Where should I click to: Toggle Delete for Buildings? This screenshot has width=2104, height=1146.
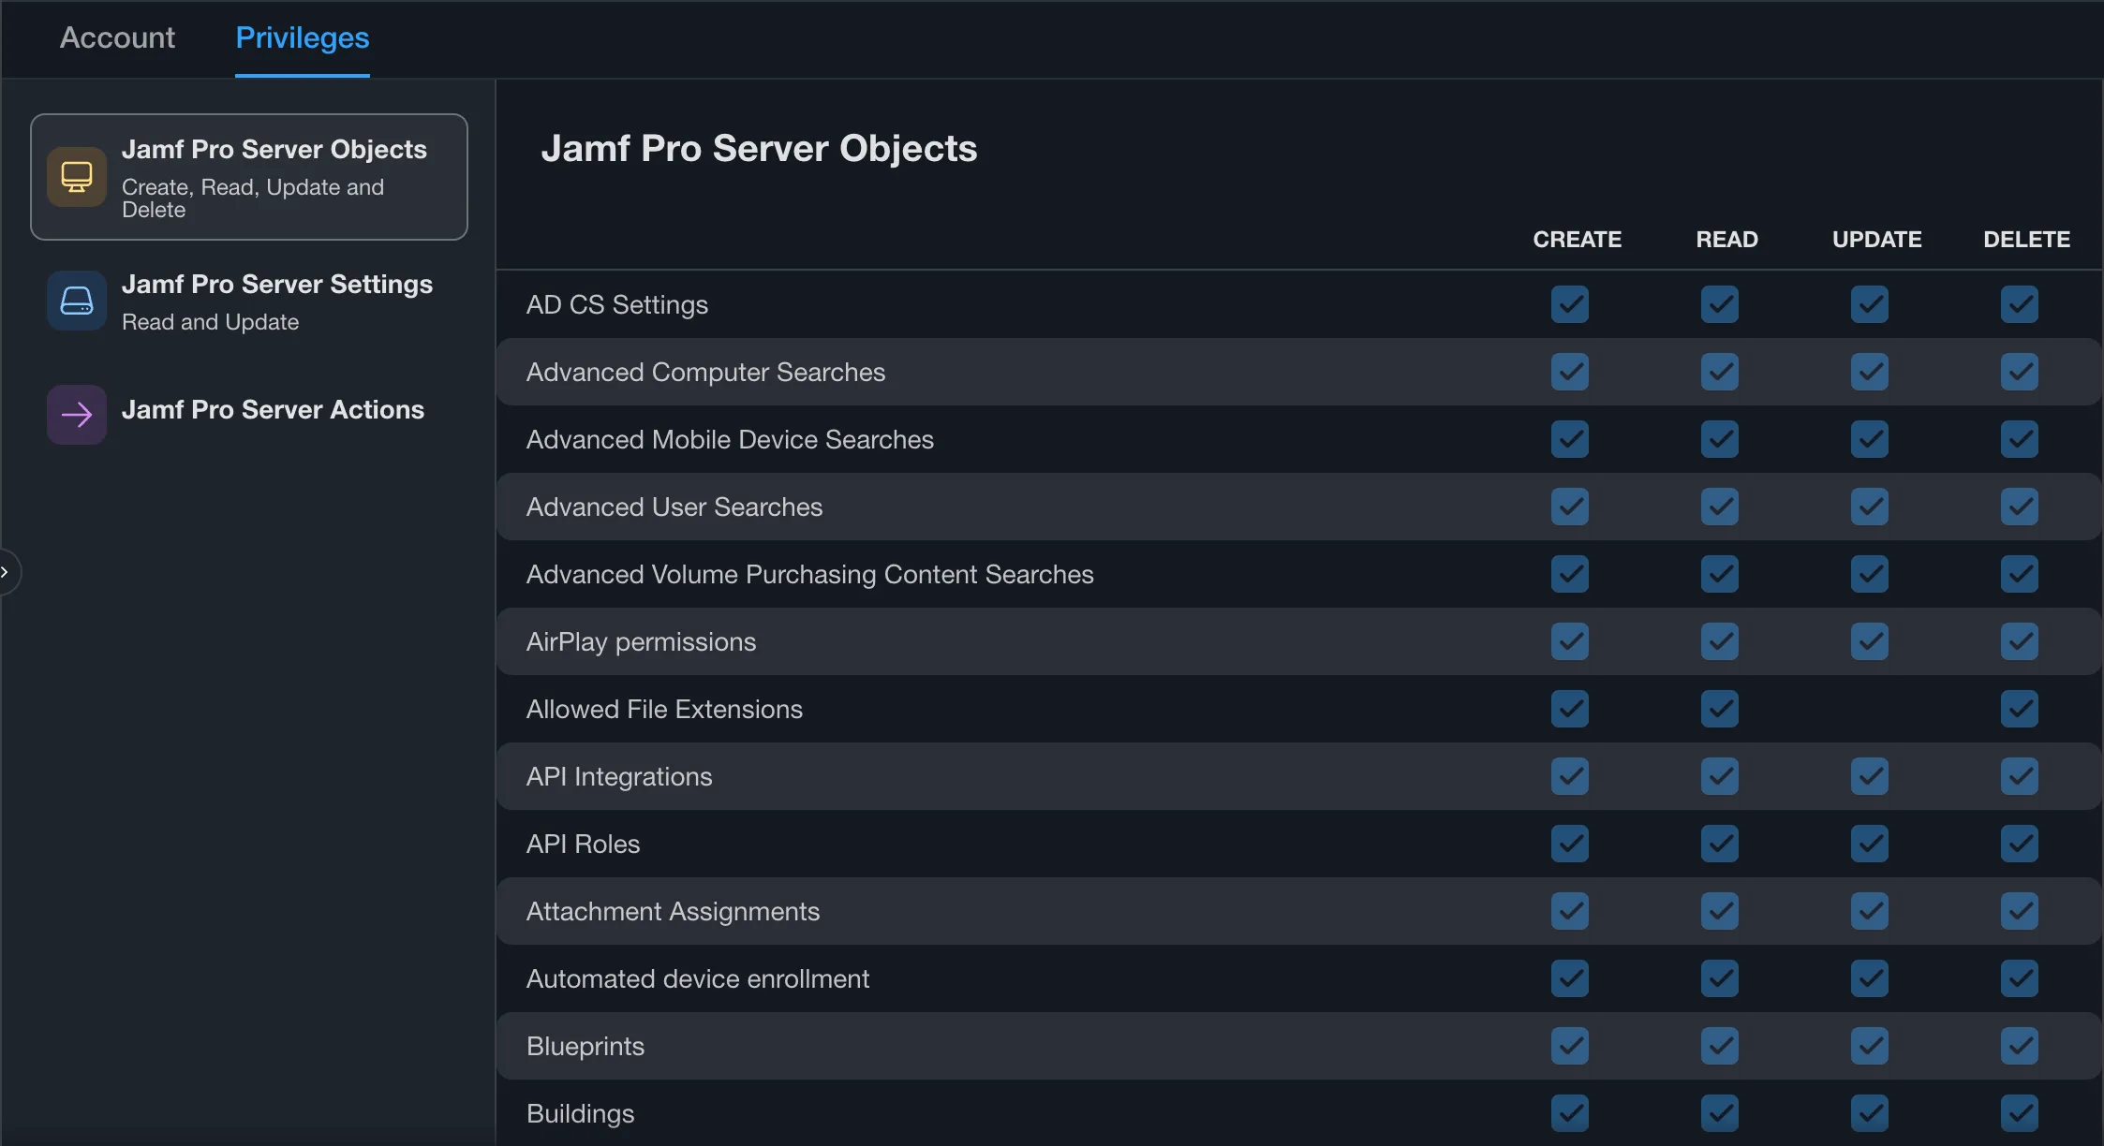[2020, 1113]
